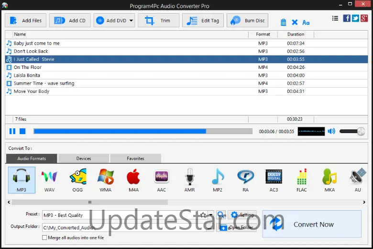The height and width of the screenshot is (249, 373).
Task: Open the Edit Tag editor
Action: pos(203,21)
